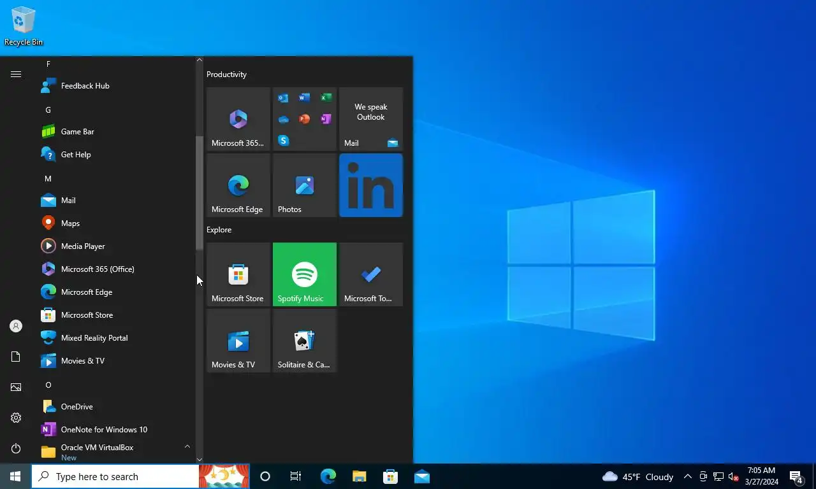816x489 pixels.
Task: Open Documents from the Start sidebar
Action: 16,357
